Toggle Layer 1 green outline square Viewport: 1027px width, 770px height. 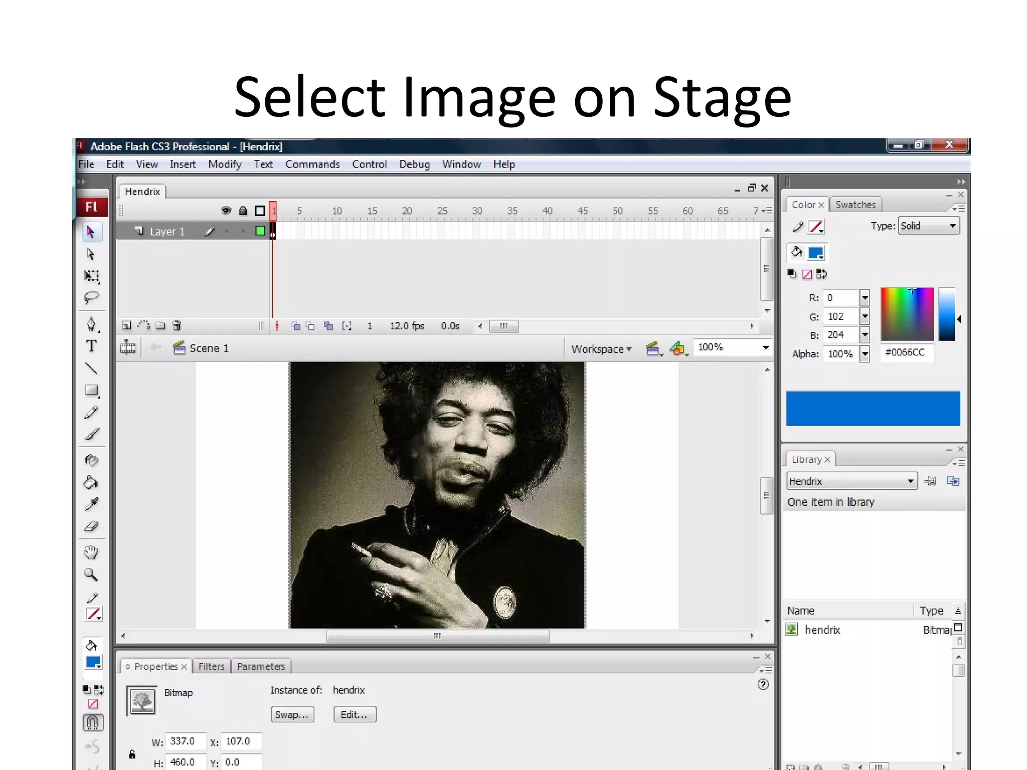pyautogui.click(x=260, y=231)
